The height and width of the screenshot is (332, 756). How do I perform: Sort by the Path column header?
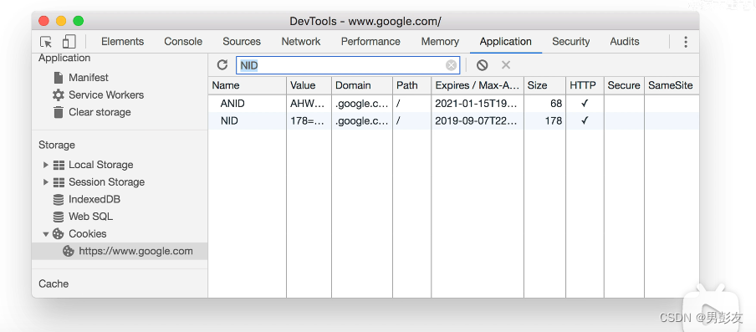pyautogui.click(x=411, y=85)
